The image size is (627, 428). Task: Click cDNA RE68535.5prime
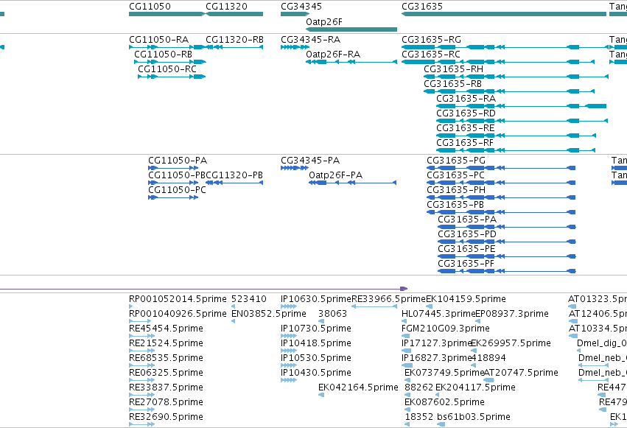click(166, 359)
